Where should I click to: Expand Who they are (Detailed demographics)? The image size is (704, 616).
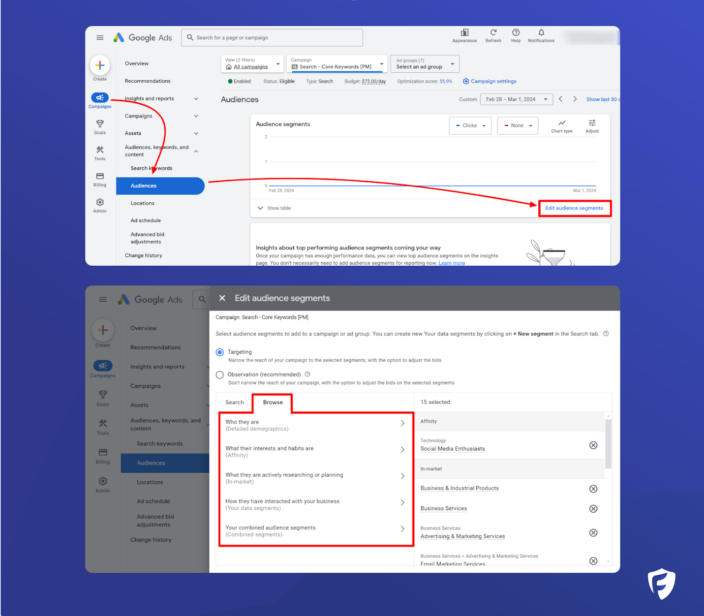click(315, 425)
